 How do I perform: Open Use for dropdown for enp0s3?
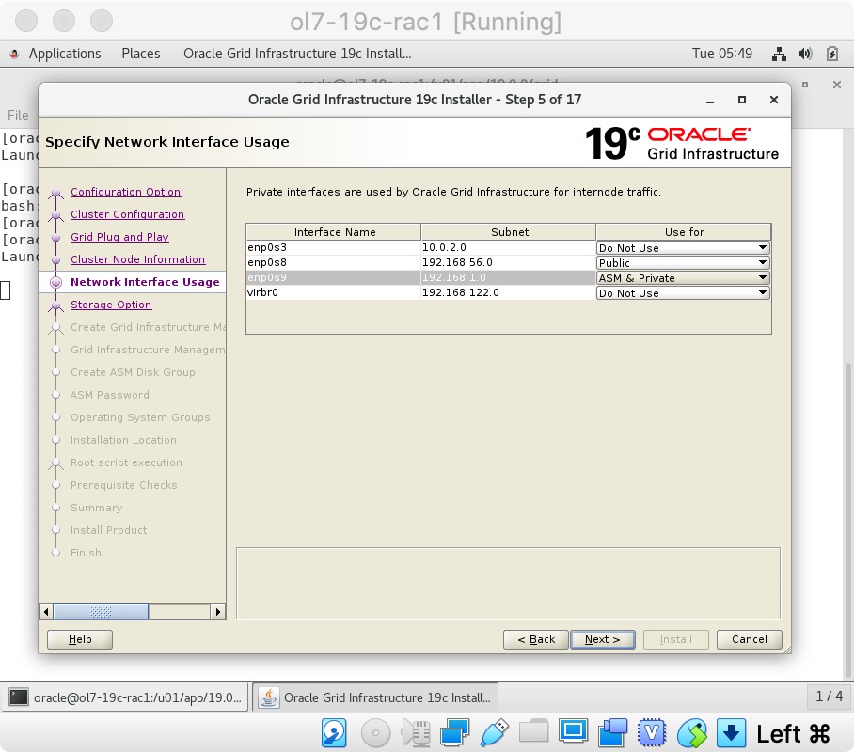[683, 248]
